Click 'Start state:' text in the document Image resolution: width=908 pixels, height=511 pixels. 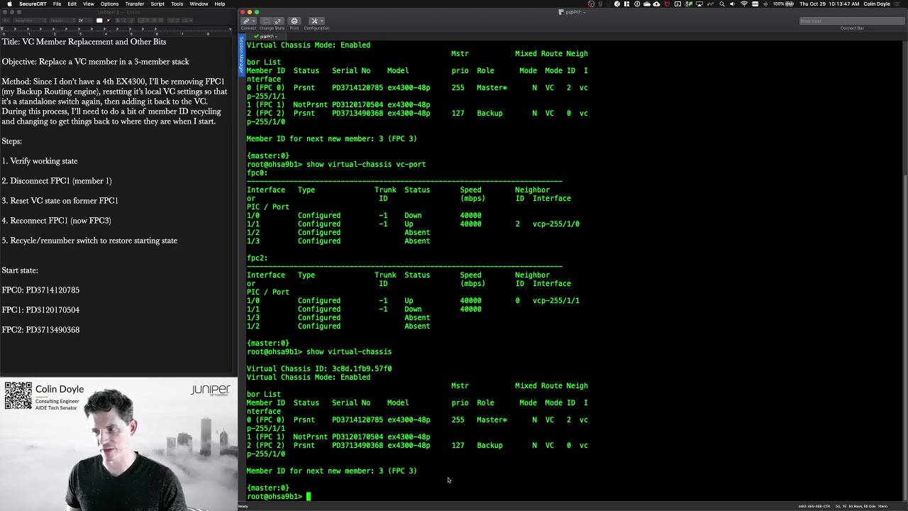20,270
